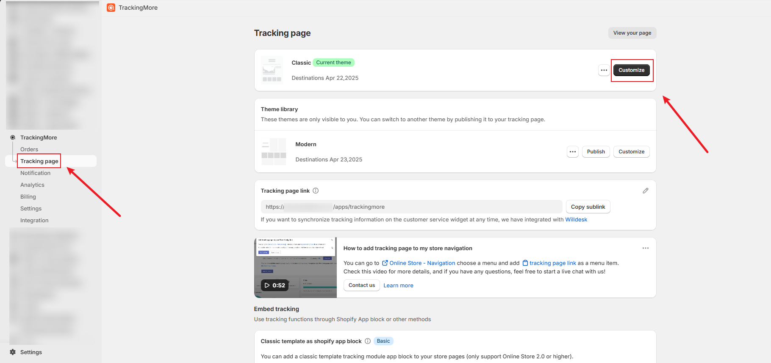Open the TrackingMore app sidebar icon
This screenshot has width=771, height=363.
pos(13,137)
